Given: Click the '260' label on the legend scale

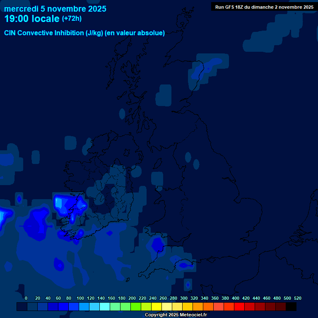Looking at the screenshot, I should coord(163,298).
